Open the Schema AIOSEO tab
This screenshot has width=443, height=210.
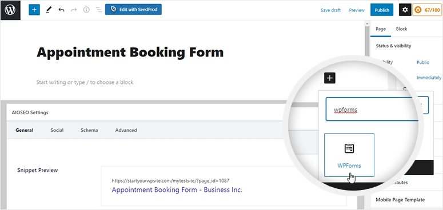coord(89,130)
